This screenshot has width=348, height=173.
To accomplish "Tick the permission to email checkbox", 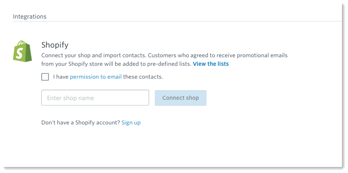I will pyautogui.click(x=45, y=77).
